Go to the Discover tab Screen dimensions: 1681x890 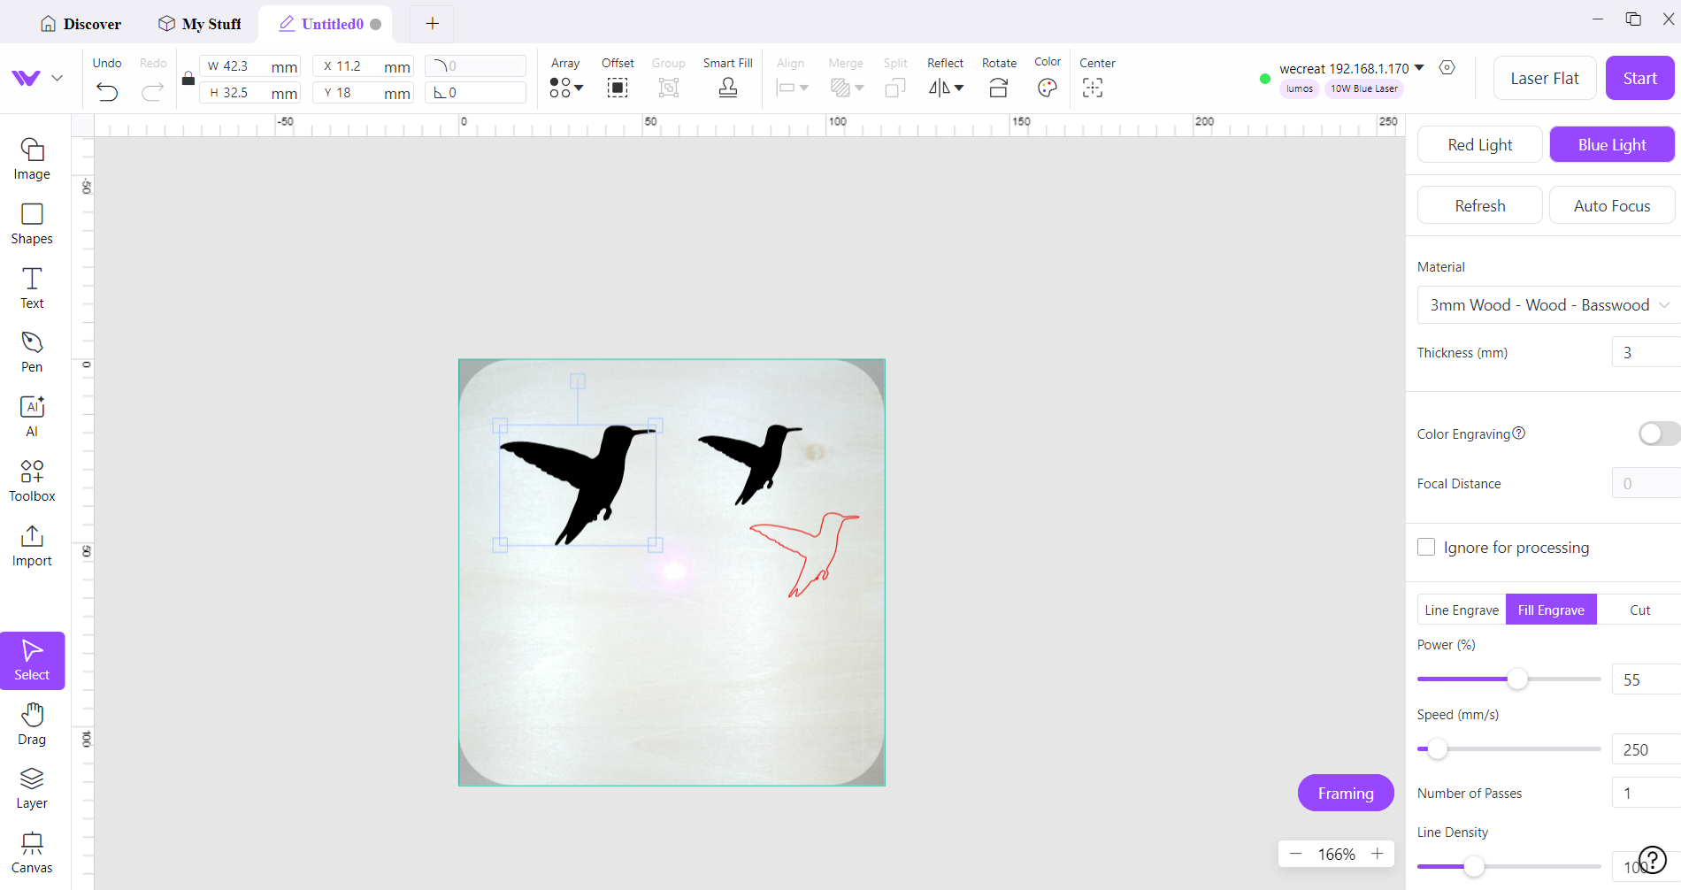(81, 24)
